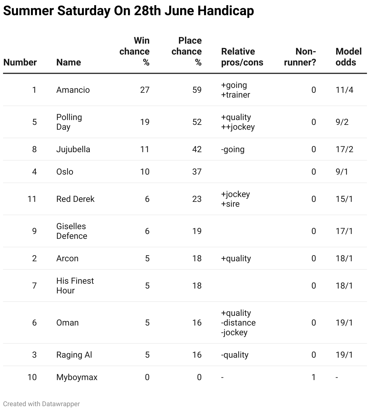
Task: Click the Non-runner? column header
Action: (x=300, y=57)
